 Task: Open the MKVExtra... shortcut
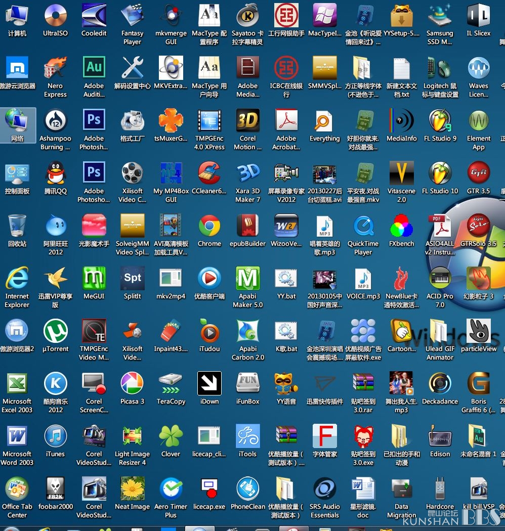171,68
